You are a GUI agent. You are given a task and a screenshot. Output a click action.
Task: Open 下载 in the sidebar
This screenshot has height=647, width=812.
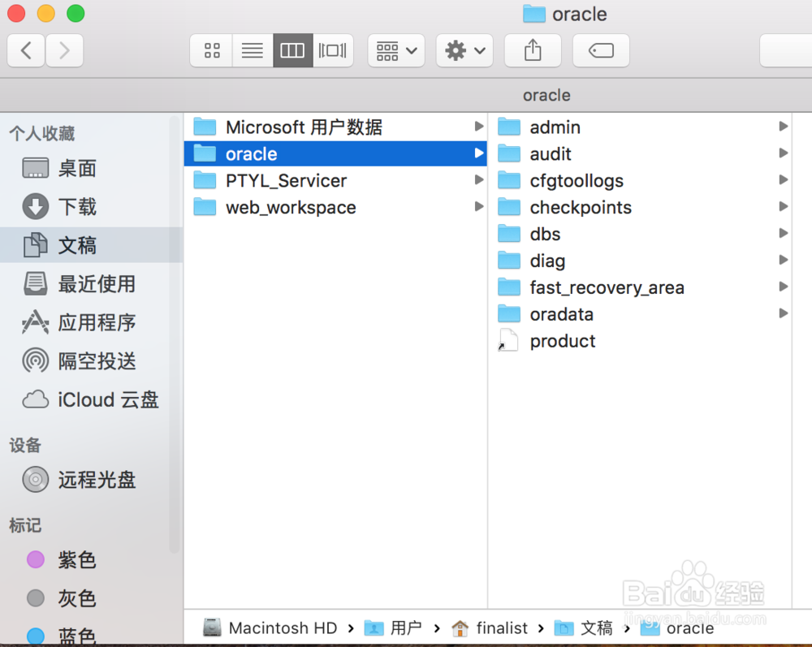point(91,206)
